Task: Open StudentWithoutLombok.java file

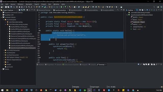Action: click(20, 43)
